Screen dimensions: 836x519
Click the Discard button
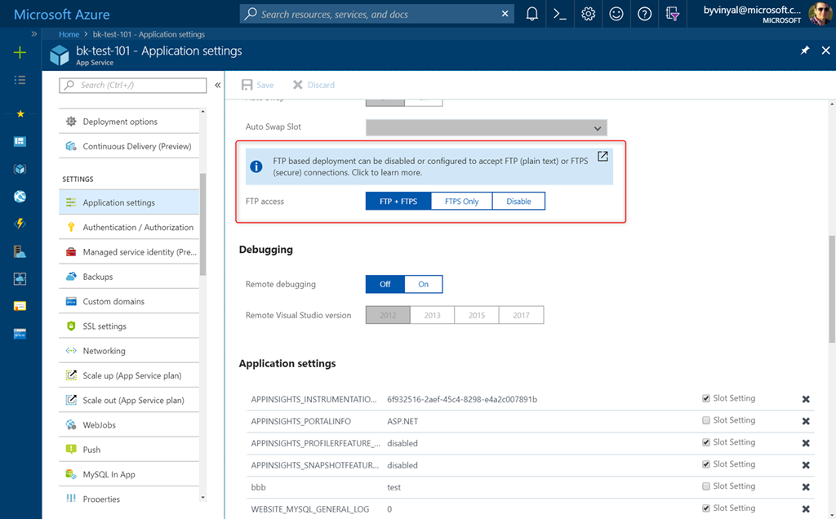point(313,85)
